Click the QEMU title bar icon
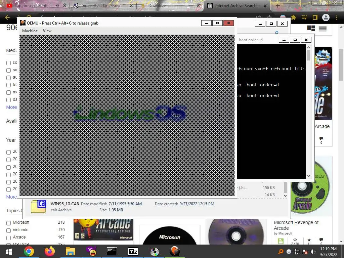 point(23,23)
